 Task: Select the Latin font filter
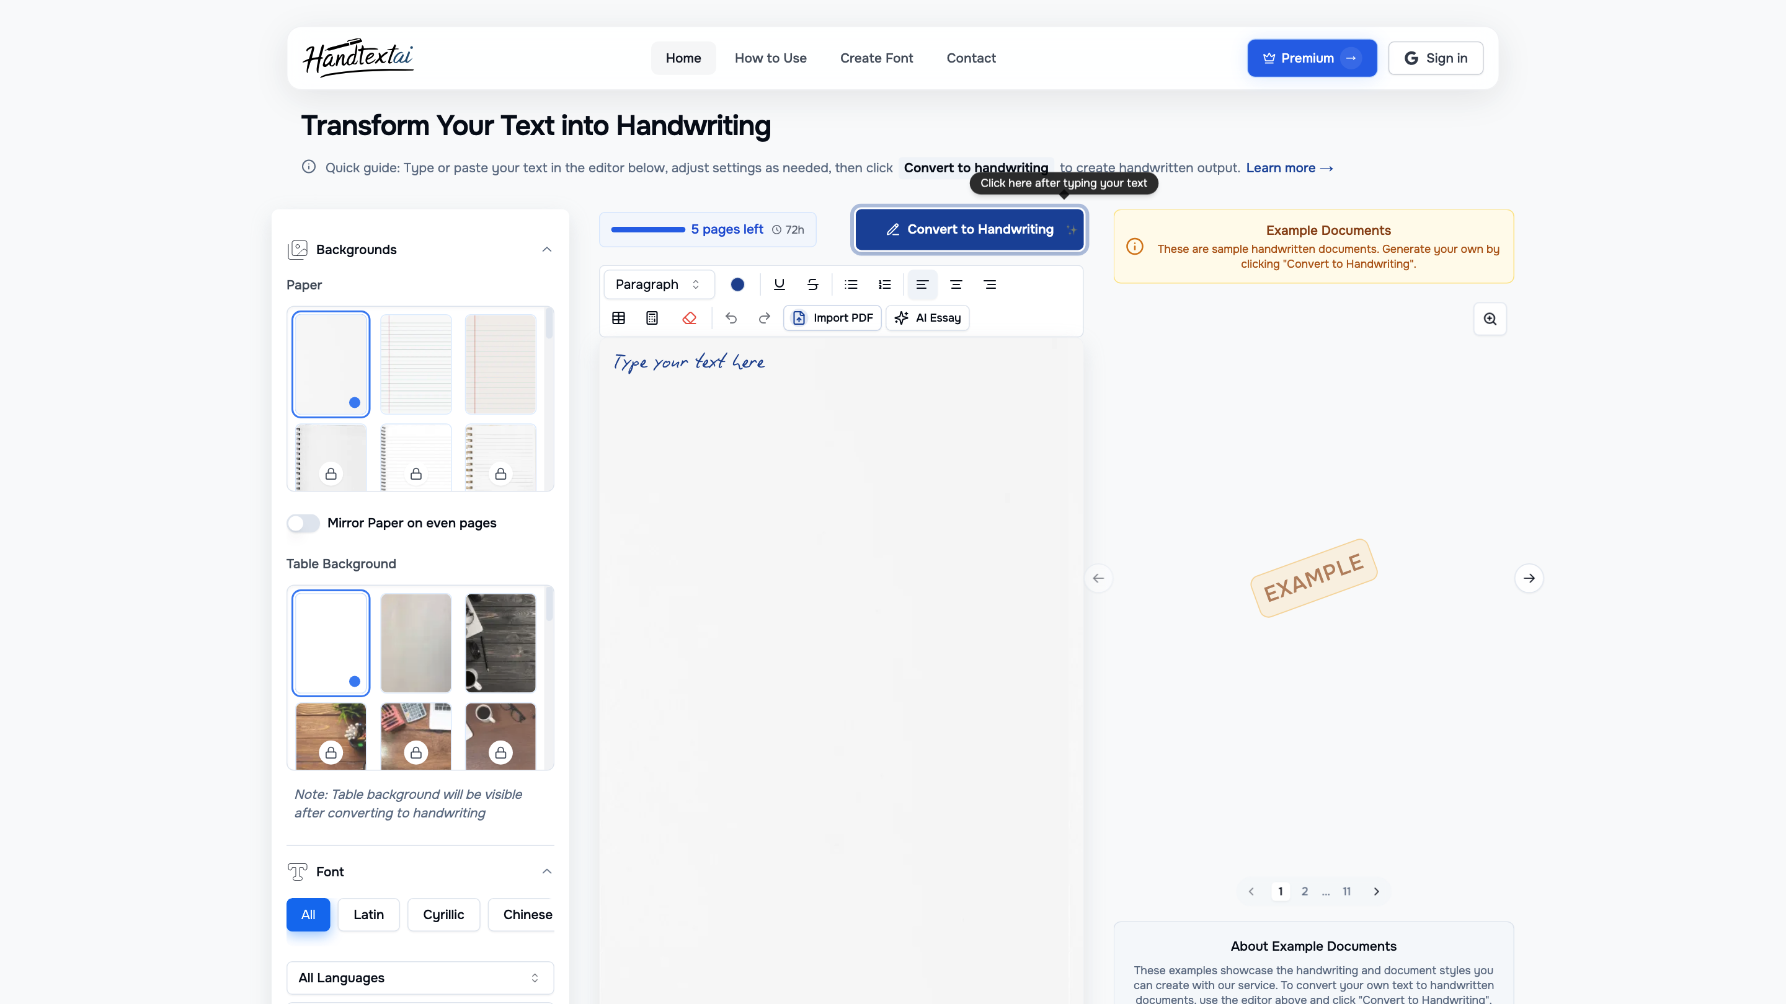[x=368, y=914]
